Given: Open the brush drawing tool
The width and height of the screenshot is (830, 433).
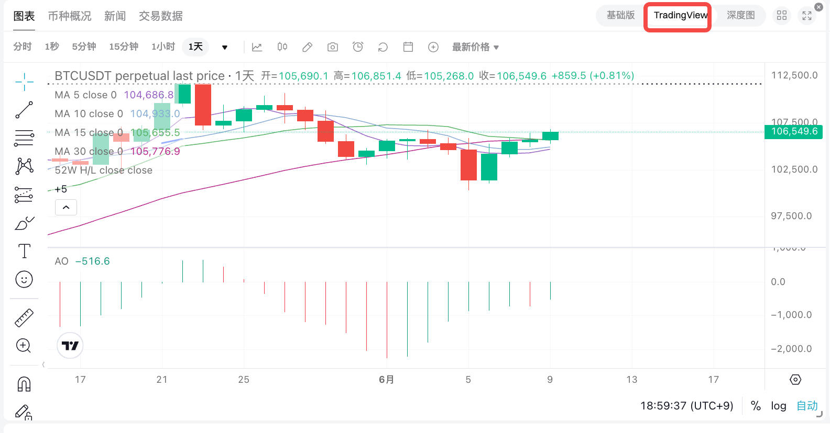Looking at the screenshot, I should tap(24, 223).
